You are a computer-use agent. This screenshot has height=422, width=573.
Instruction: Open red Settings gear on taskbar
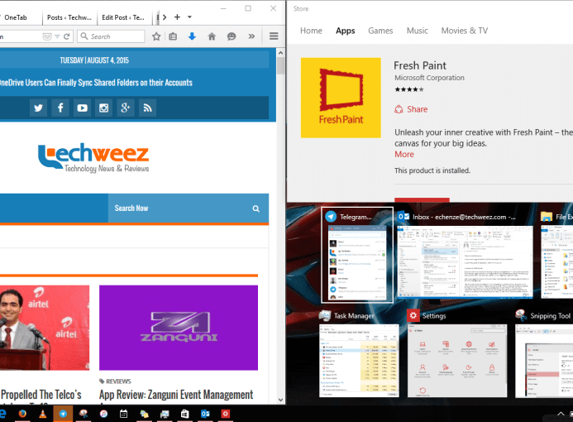pyautogui.click(x=226, y=414)
